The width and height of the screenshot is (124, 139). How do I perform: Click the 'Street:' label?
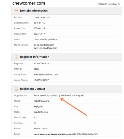coord(17,101)
